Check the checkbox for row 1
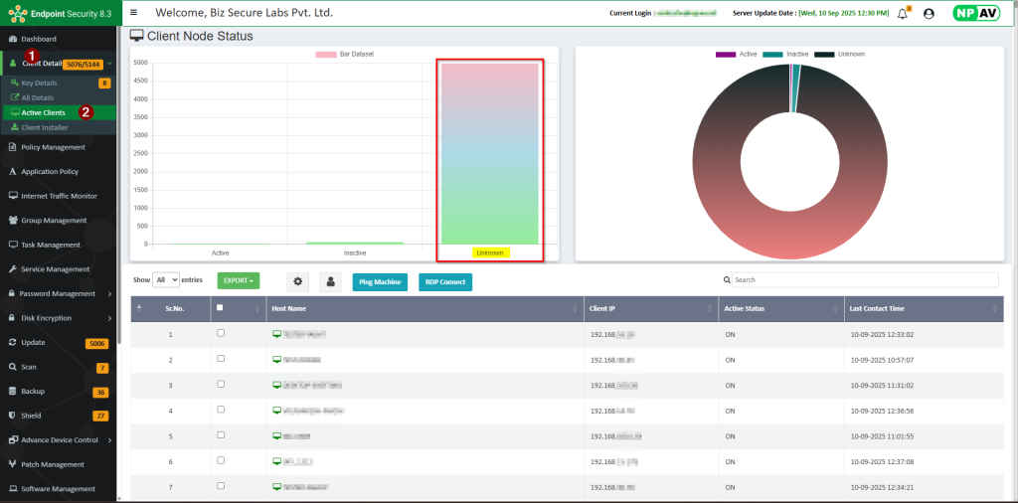Image resolution: width=1018 pixels, height=503 pixels. (221, 334)
